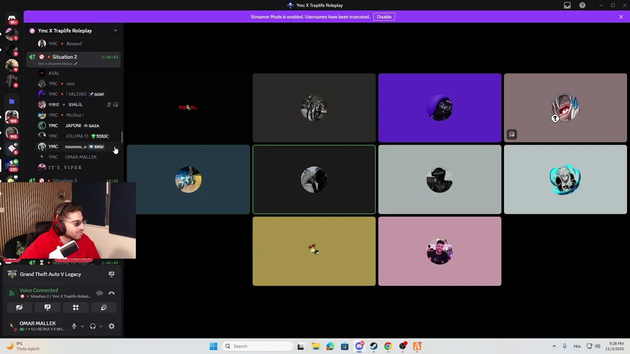Click the Voice Connected status link
This screenshot has width=630, height=354.
(39, 290)
